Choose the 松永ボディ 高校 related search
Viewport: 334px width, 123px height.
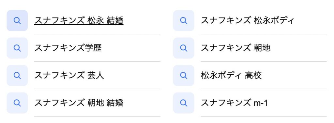click(x=231, y=75)
